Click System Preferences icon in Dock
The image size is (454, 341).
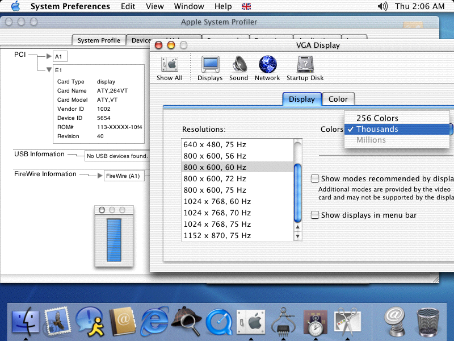click(251, 321)
